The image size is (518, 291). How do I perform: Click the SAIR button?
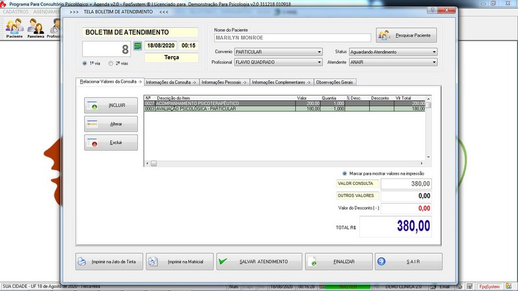pyautogui.click(x=409, y=262)
